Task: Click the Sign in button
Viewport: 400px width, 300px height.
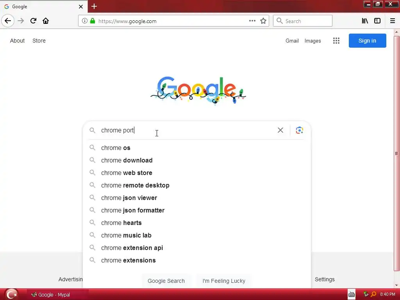Action: [x=367, y=41]
